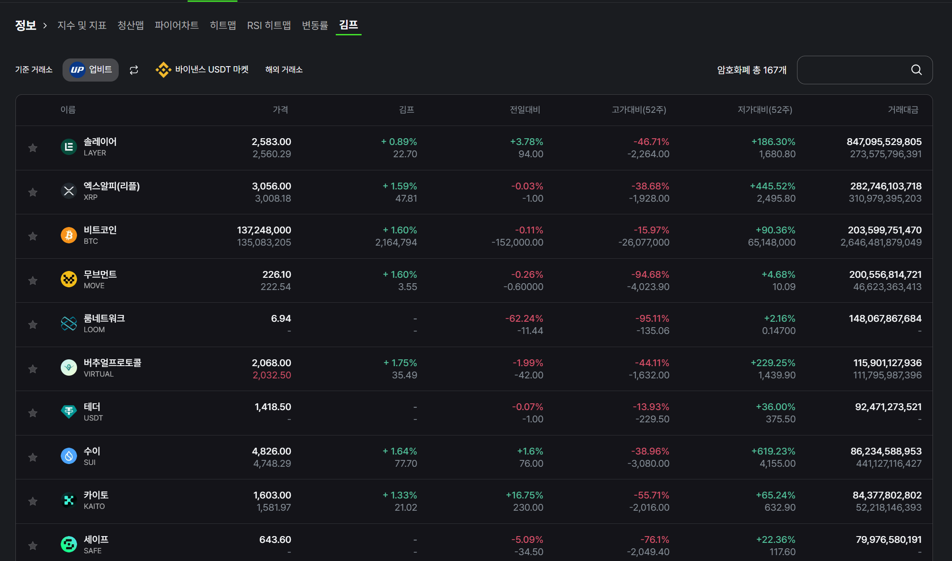Viewport: 952px width, 561px height.
Task: Click the MOVE yellow coin icon
Action: pos(69,279)
